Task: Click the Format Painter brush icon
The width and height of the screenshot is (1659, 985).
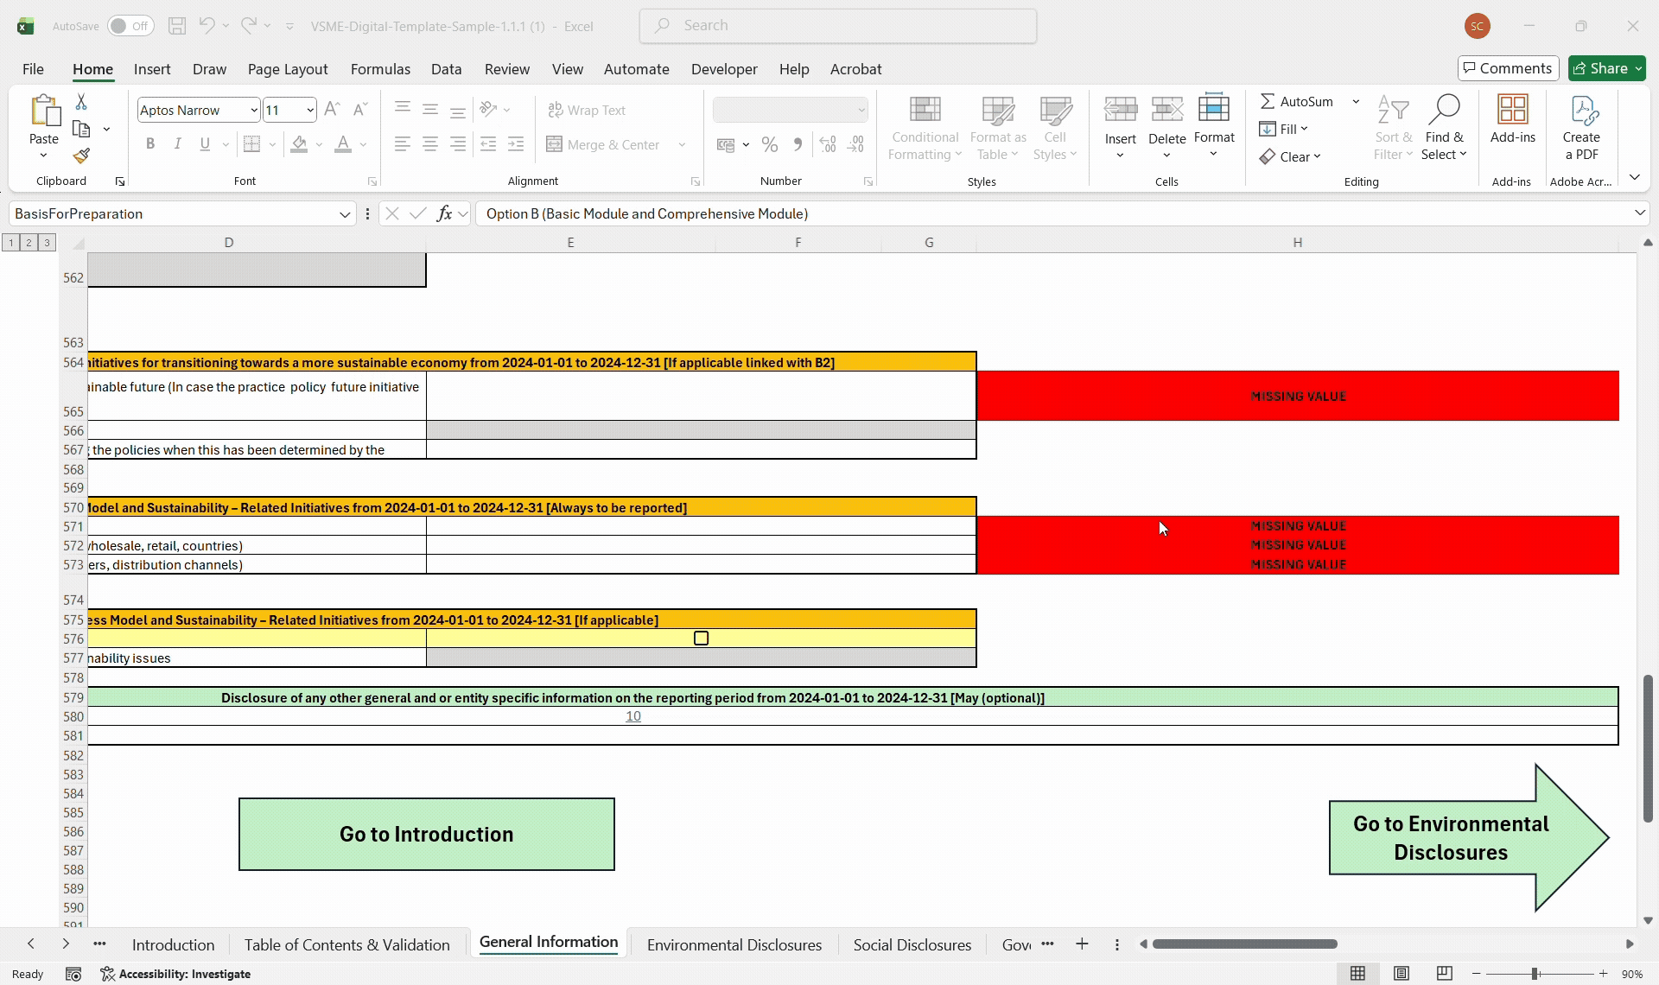Action: coord(81,156)
